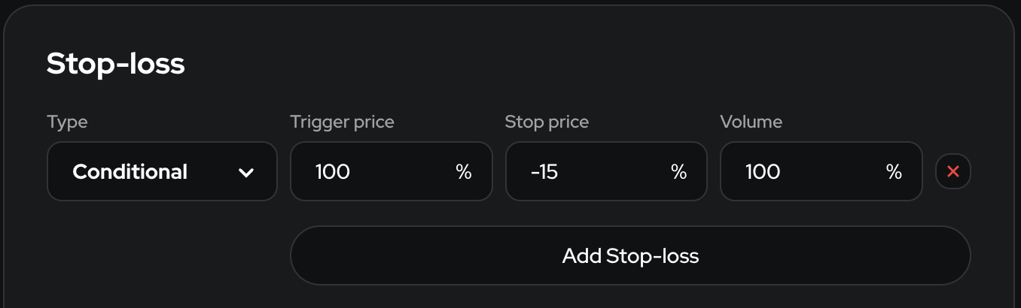Remove the stop-loss row with red X

(x=952, y=172)
